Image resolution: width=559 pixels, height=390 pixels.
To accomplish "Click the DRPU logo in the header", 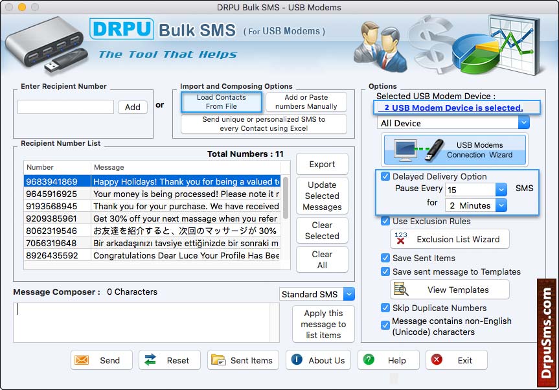I will 122,29.
